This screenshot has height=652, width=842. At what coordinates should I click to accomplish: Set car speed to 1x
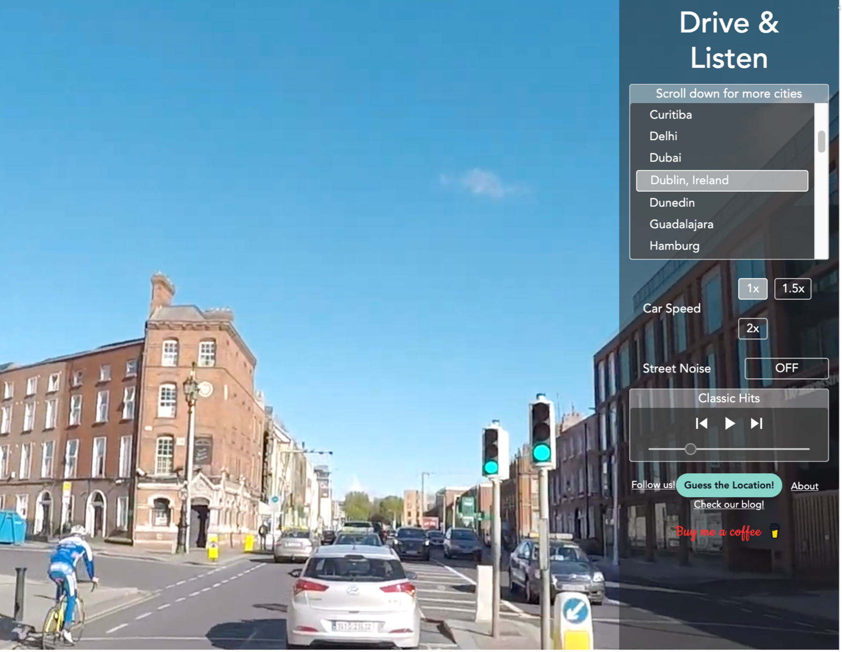pos(752,288)
